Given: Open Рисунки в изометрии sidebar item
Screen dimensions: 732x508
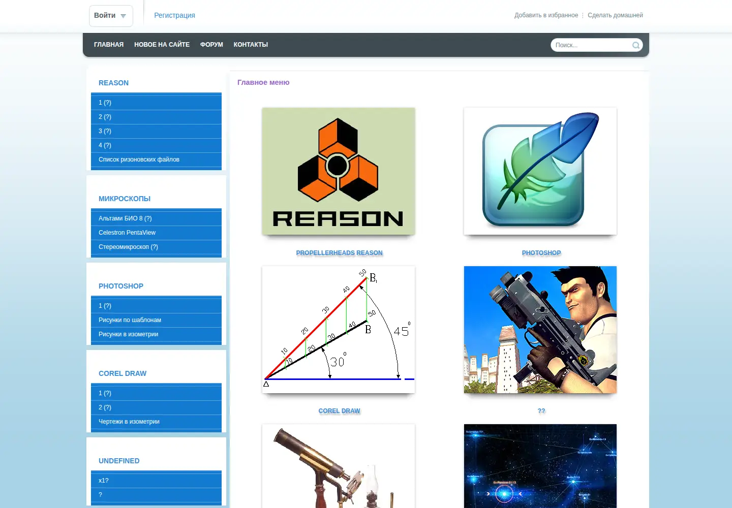Looking at the screenshot, I should (x=156, y=334).
